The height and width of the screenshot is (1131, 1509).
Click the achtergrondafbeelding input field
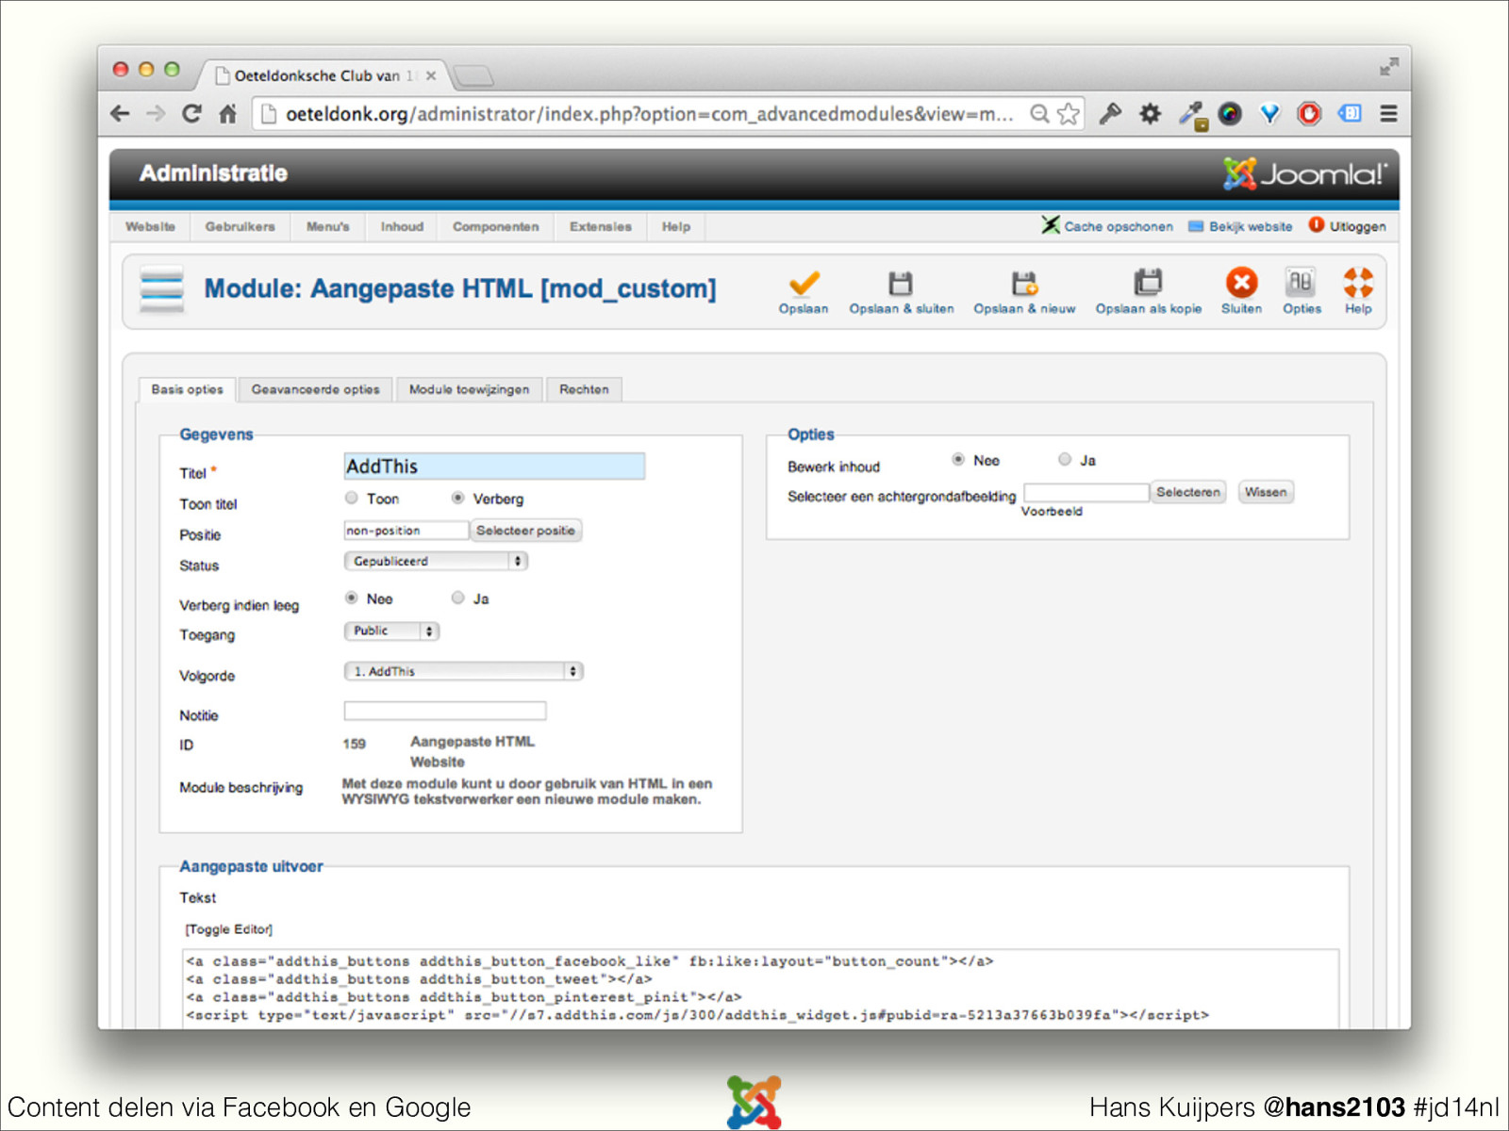pos(1086,492)
